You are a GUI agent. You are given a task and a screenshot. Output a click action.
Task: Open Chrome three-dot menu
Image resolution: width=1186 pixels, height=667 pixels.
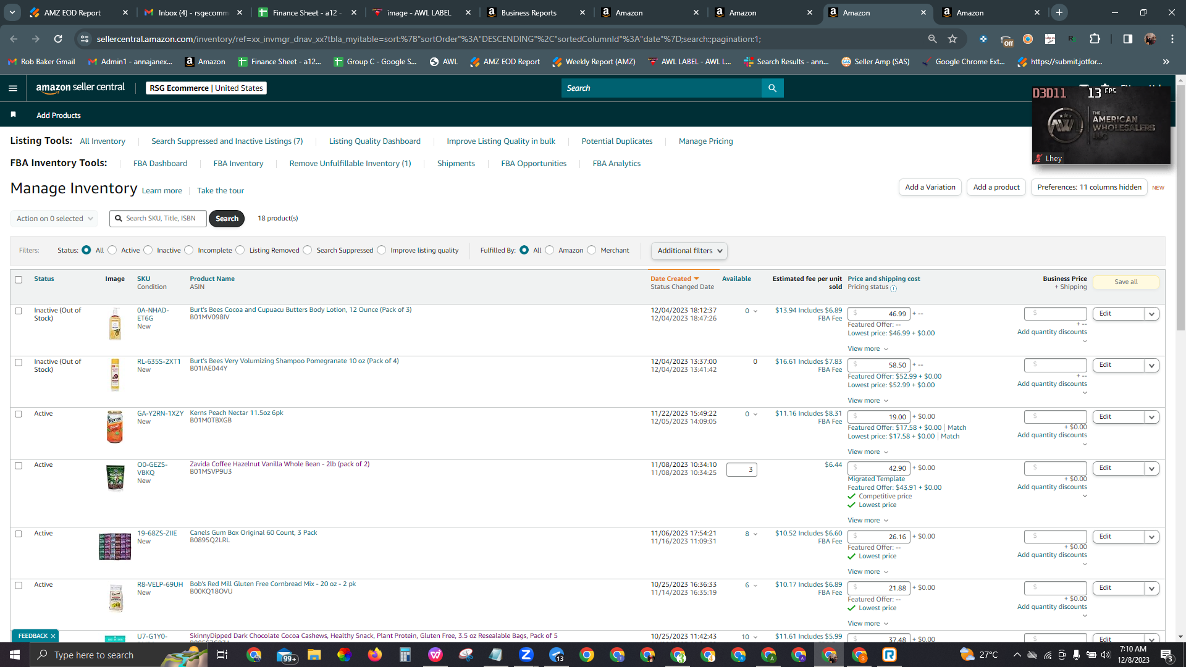1172,39
